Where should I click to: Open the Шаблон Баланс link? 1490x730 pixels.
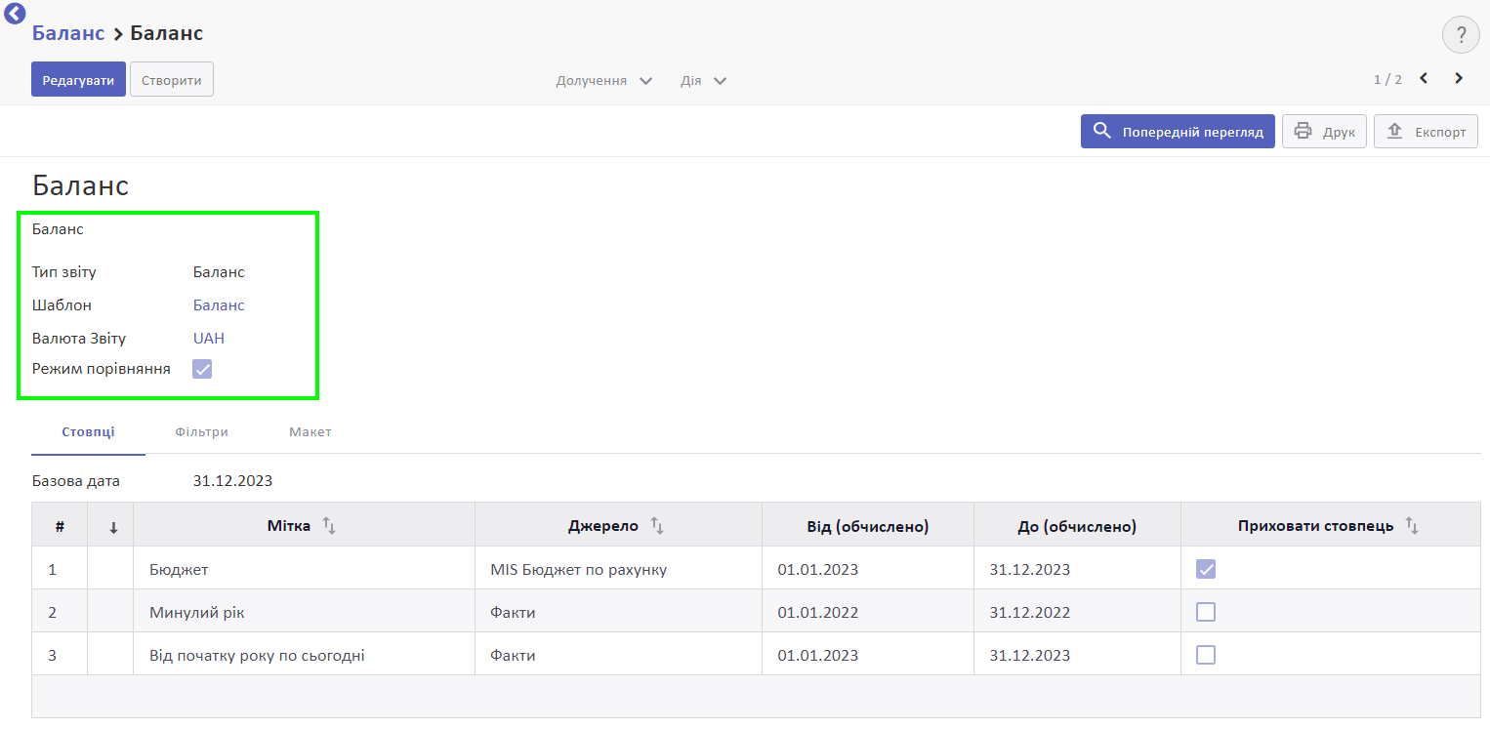[x=219, y=304]
